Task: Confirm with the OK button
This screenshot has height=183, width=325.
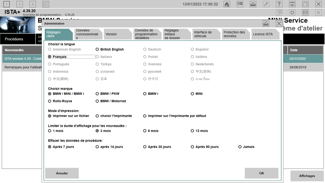Action: (x=262, y=173)
